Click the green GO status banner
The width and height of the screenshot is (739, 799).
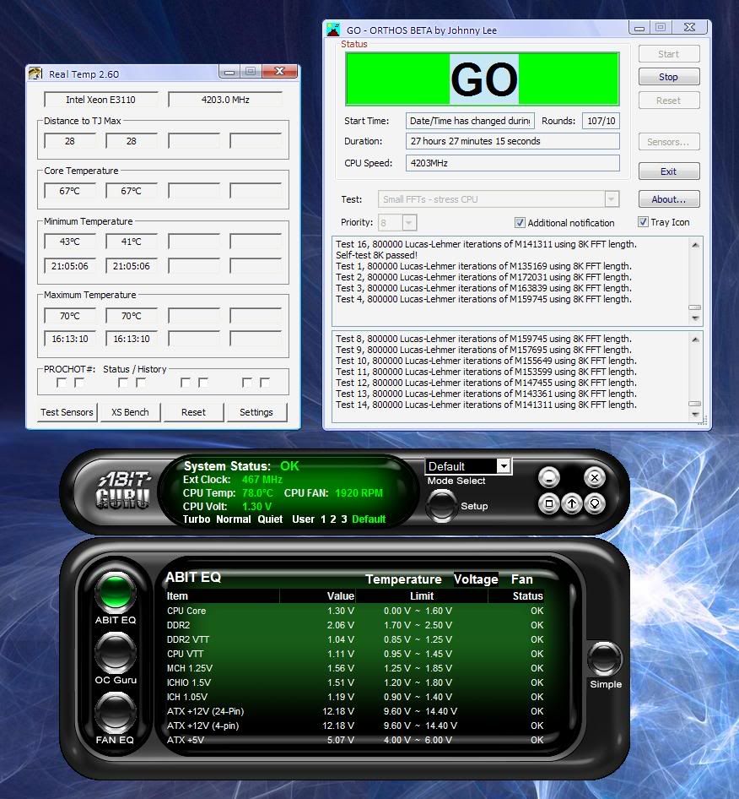click(483, 79)
